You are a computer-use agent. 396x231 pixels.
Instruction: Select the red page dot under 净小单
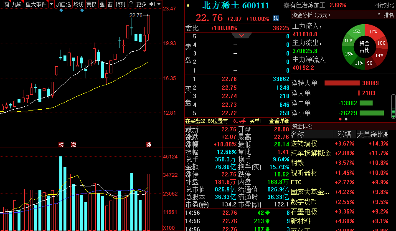point(340,119)
